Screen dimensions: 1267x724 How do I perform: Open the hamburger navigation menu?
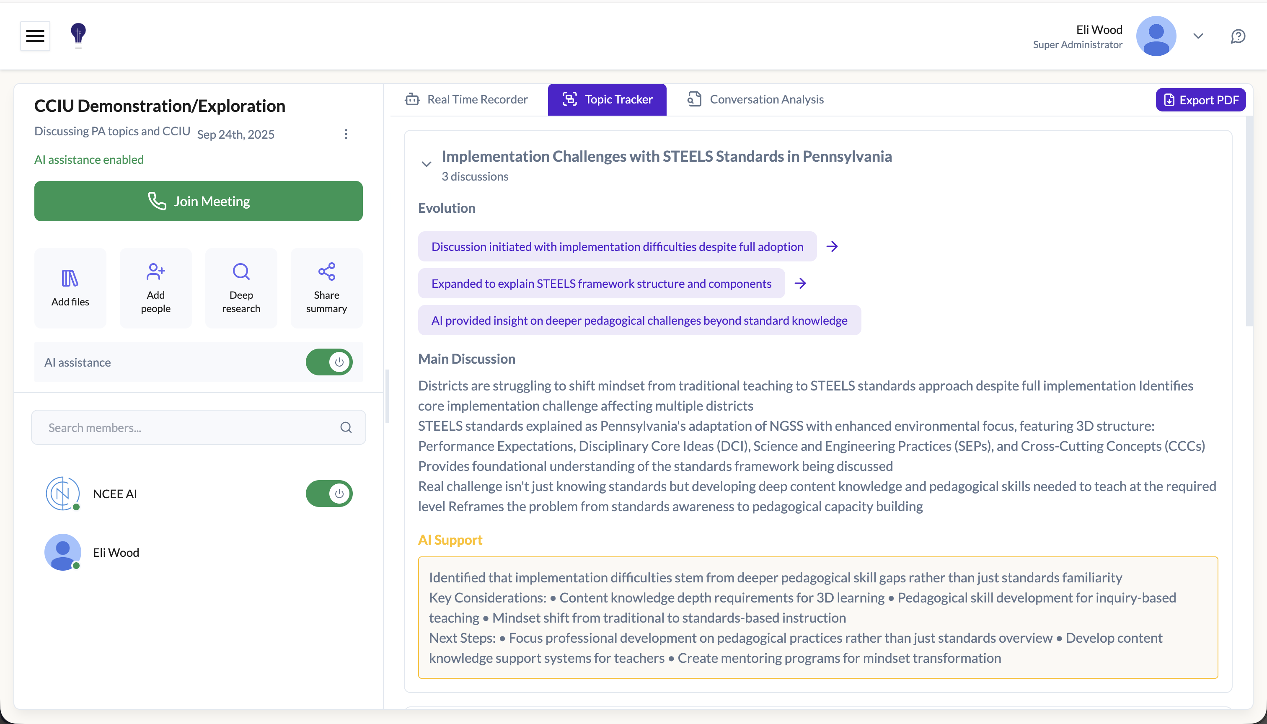tap(35, 36)
